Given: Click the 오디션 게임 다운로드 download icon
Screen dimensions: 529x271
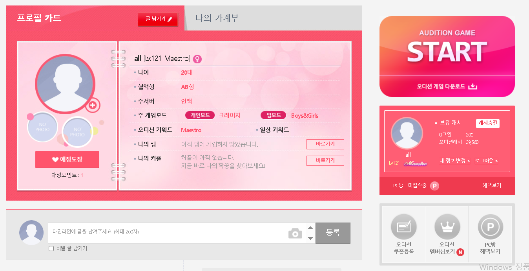Looking at the screenshot, I should [x=473, y=86].
